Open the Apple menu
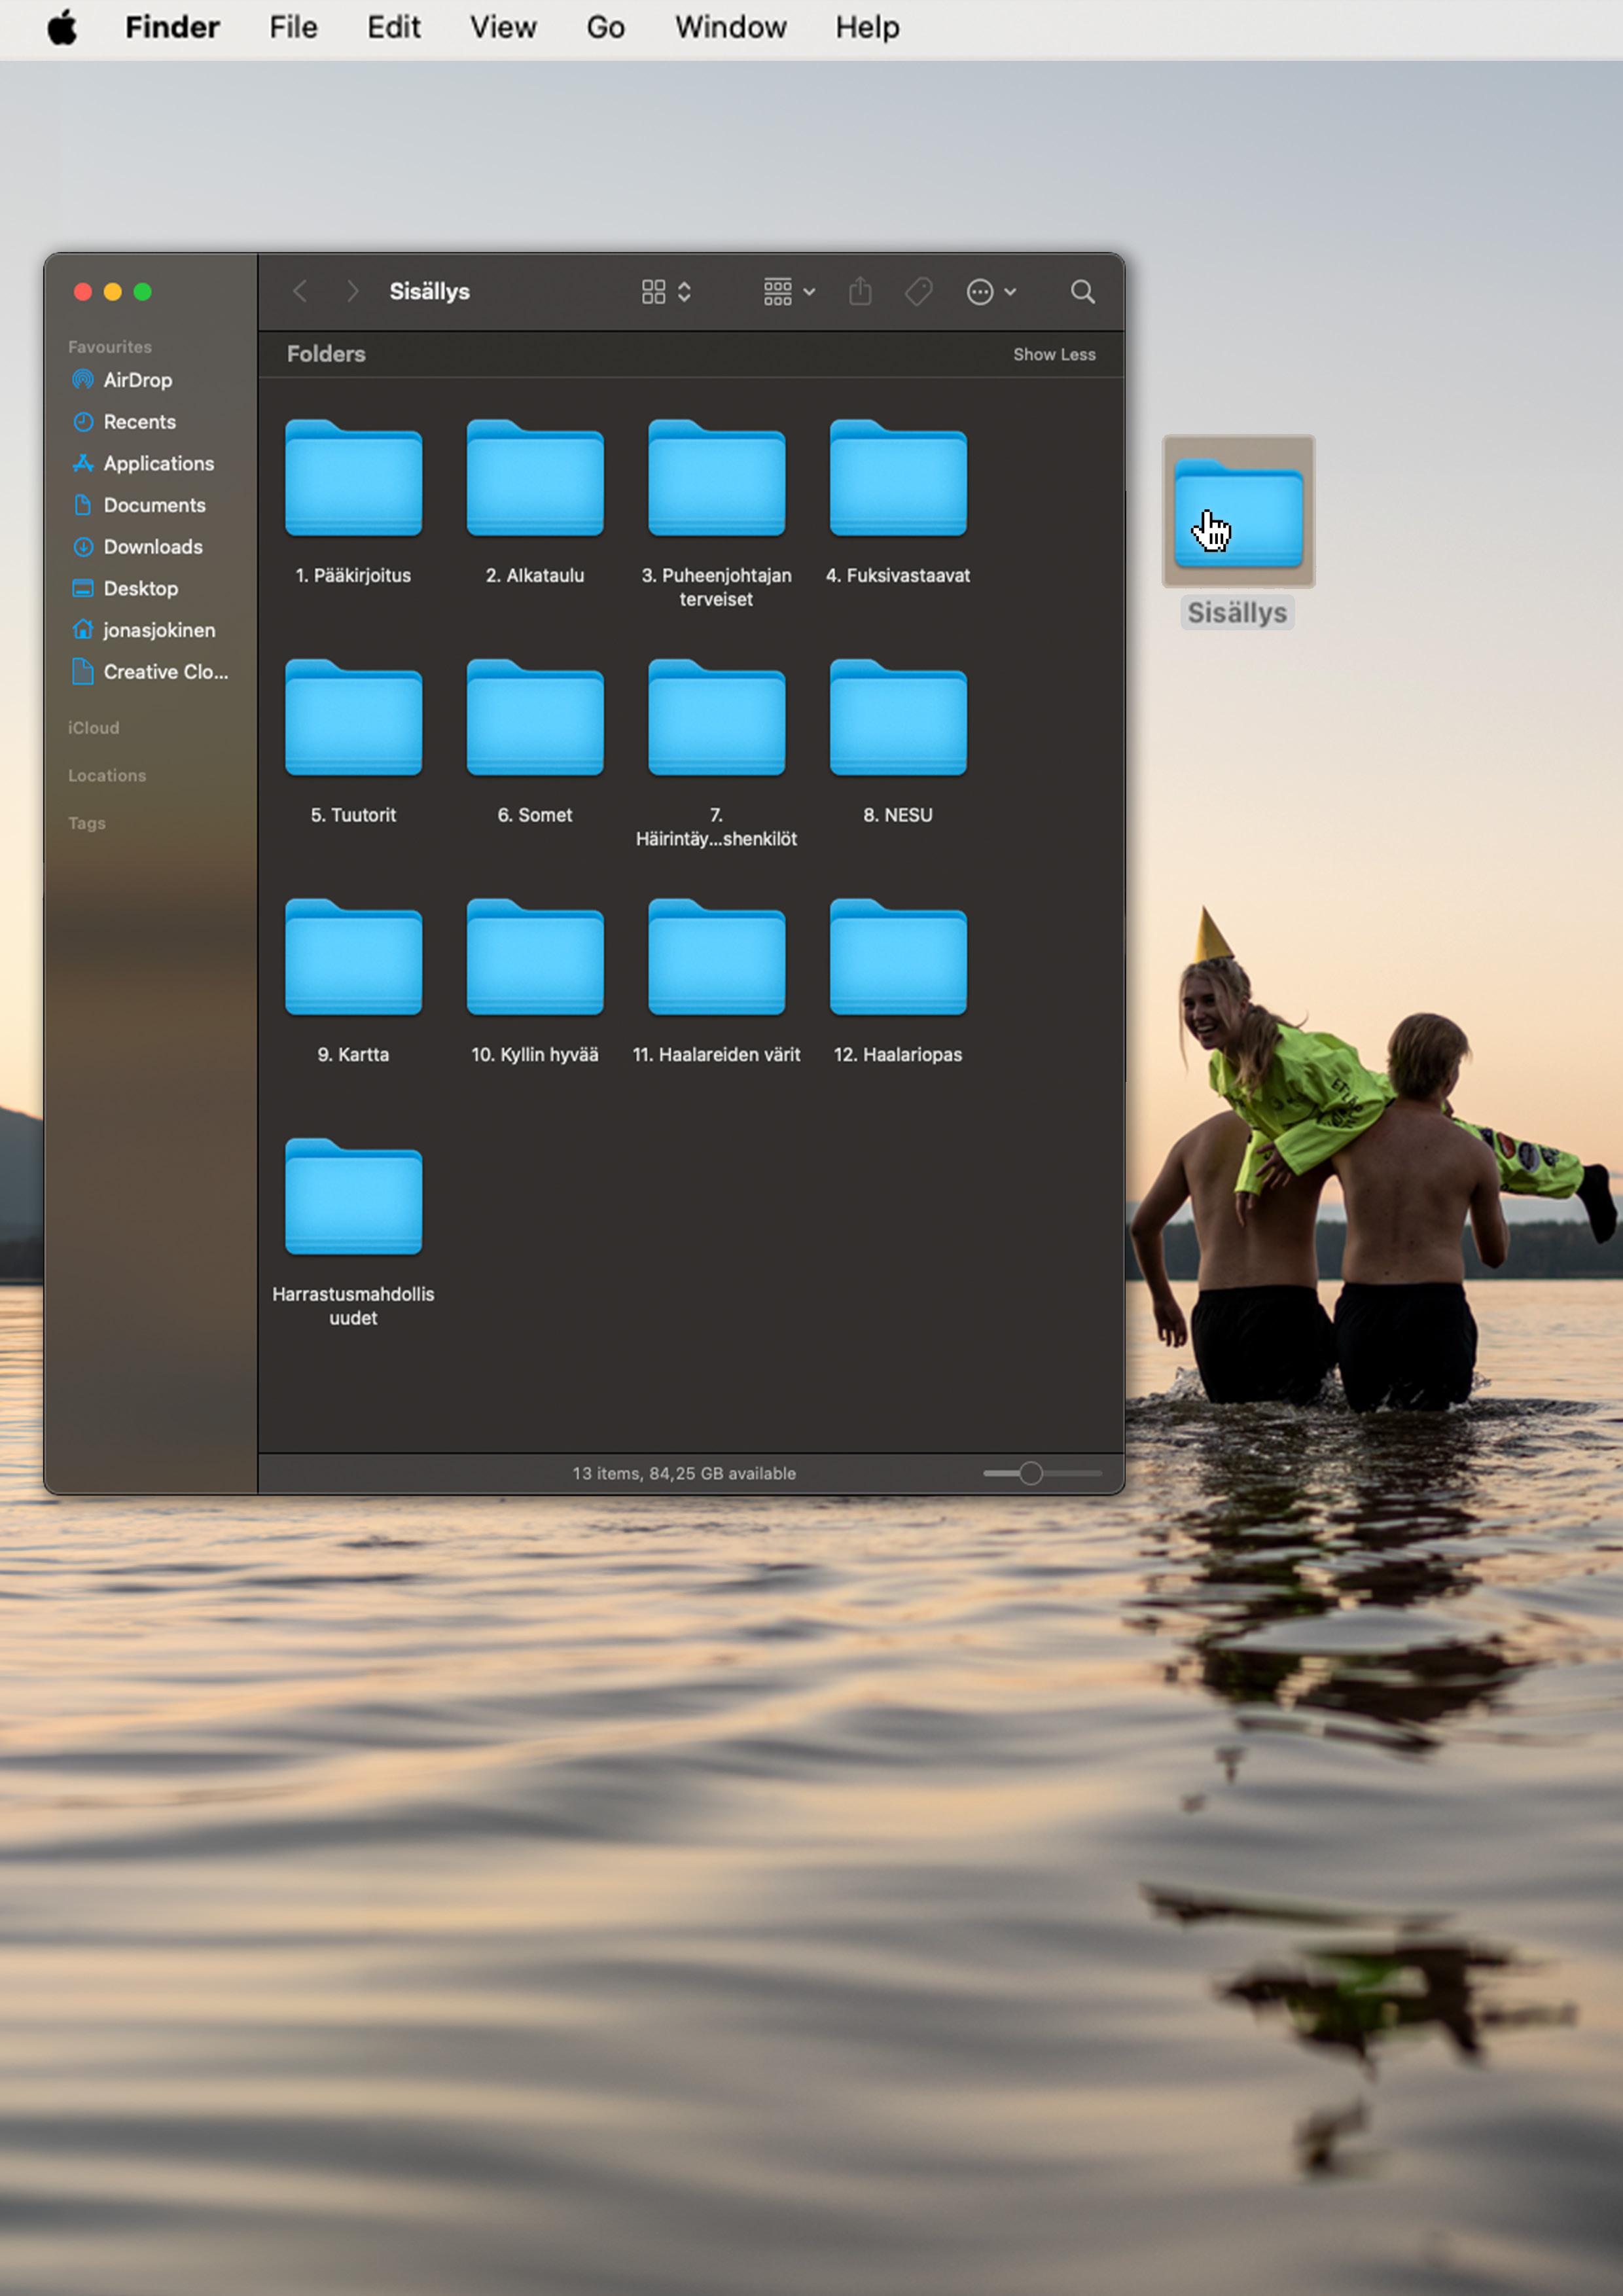 pos(62,28)
